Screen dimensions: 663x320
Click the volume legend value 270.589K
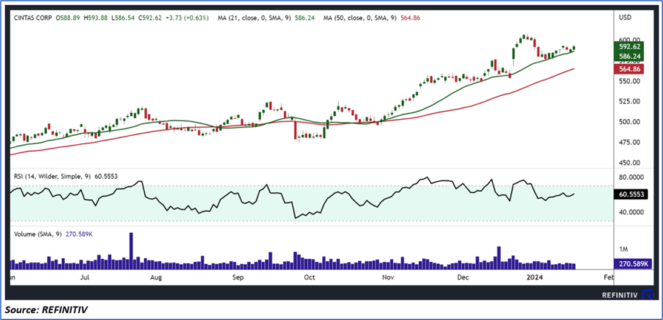click(78, 235)
